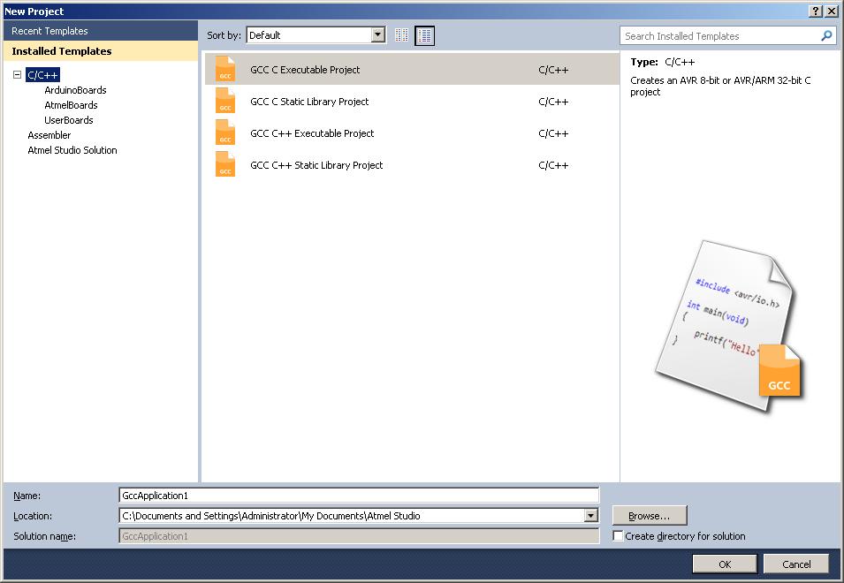
Task: Click the GCC C Executable Project icon
Action: point(225,70)
